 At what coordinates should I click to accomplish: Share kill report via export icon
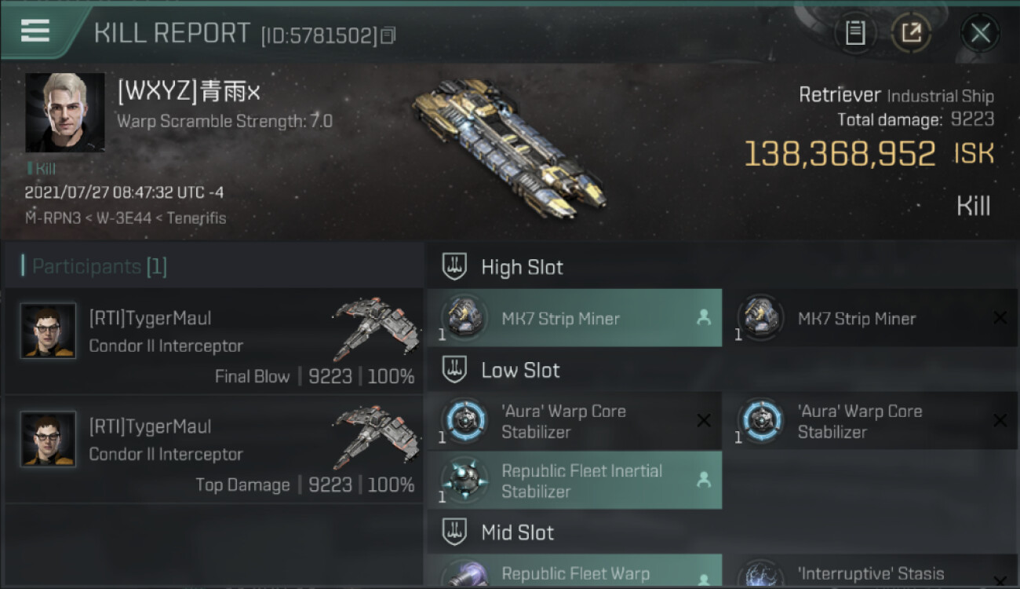[x=911, y=33]
